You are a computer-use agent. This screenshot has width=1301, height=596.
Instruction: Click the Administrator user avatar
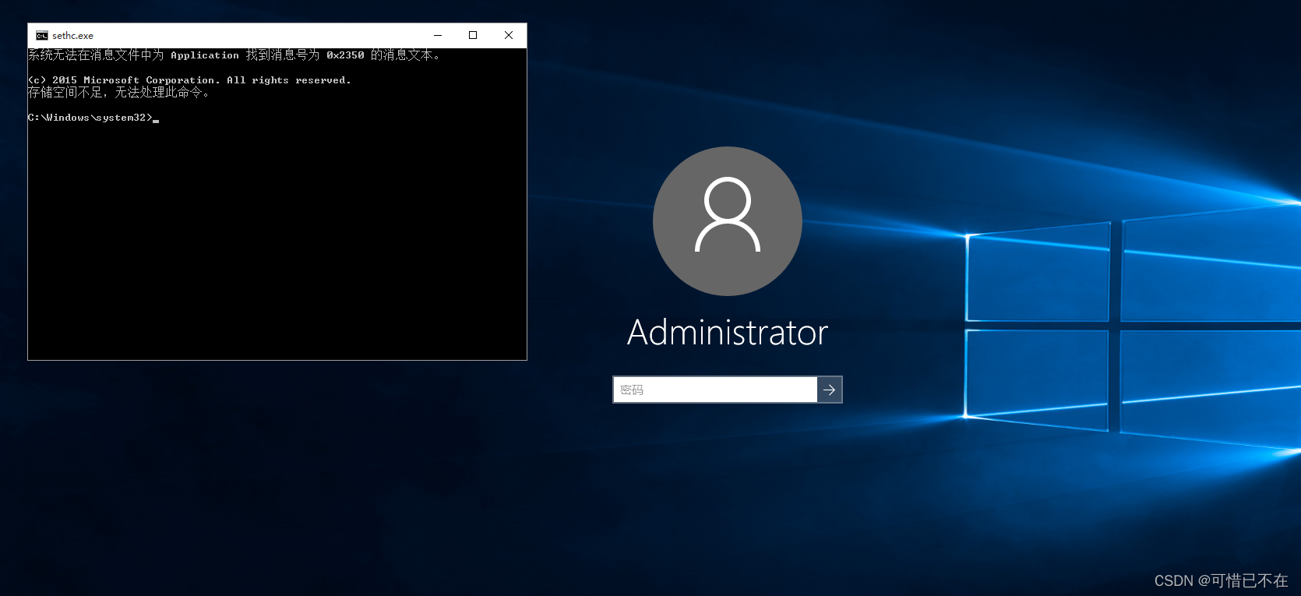[x=728, y=221]
